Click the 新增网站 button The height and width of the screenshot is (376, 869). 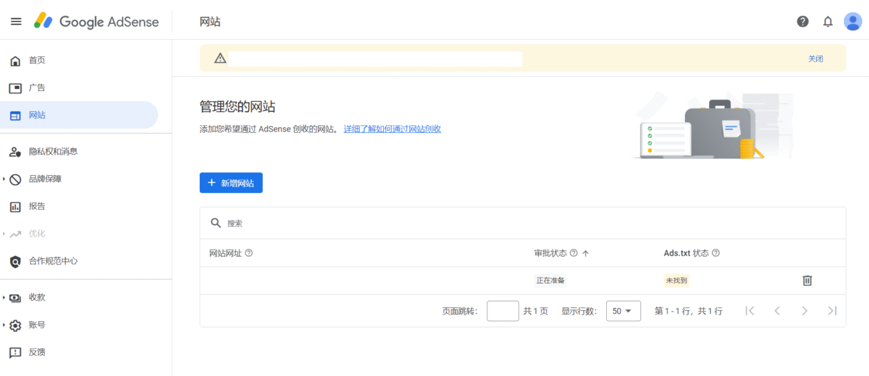231,183
